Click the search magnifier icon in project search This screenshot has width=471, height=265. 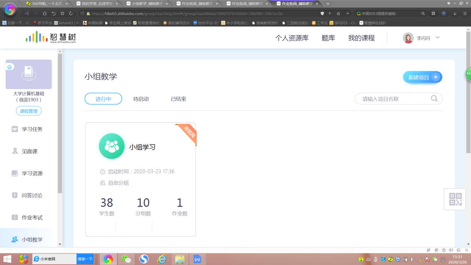434,99
